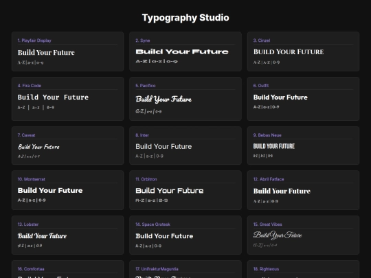Click the Cinzel 'BUILD YOUR FUTURE' sample
The height and width of the screenshot is (278, 371).
(289, 51)
